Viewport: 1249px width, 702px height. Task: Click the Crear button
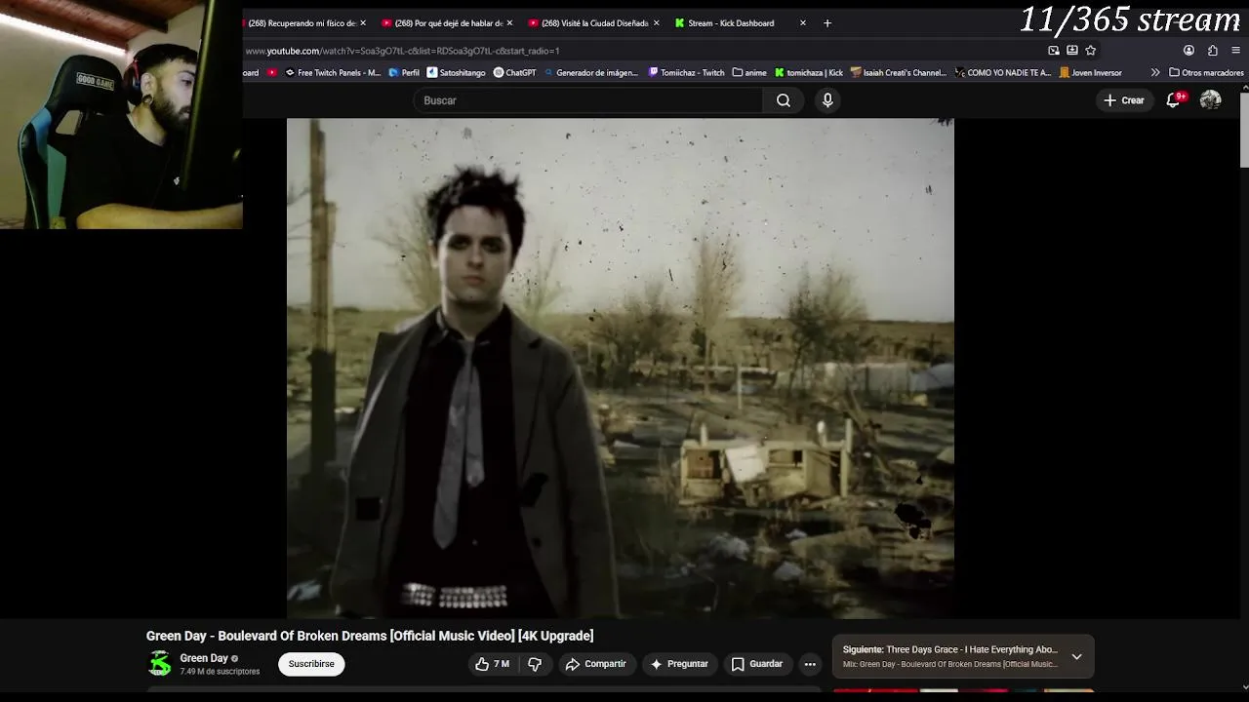1124,100
